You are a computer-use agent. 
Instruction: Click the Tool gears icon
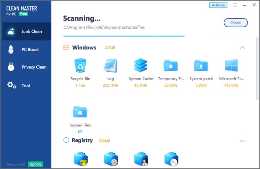click(x=12, y=85)
